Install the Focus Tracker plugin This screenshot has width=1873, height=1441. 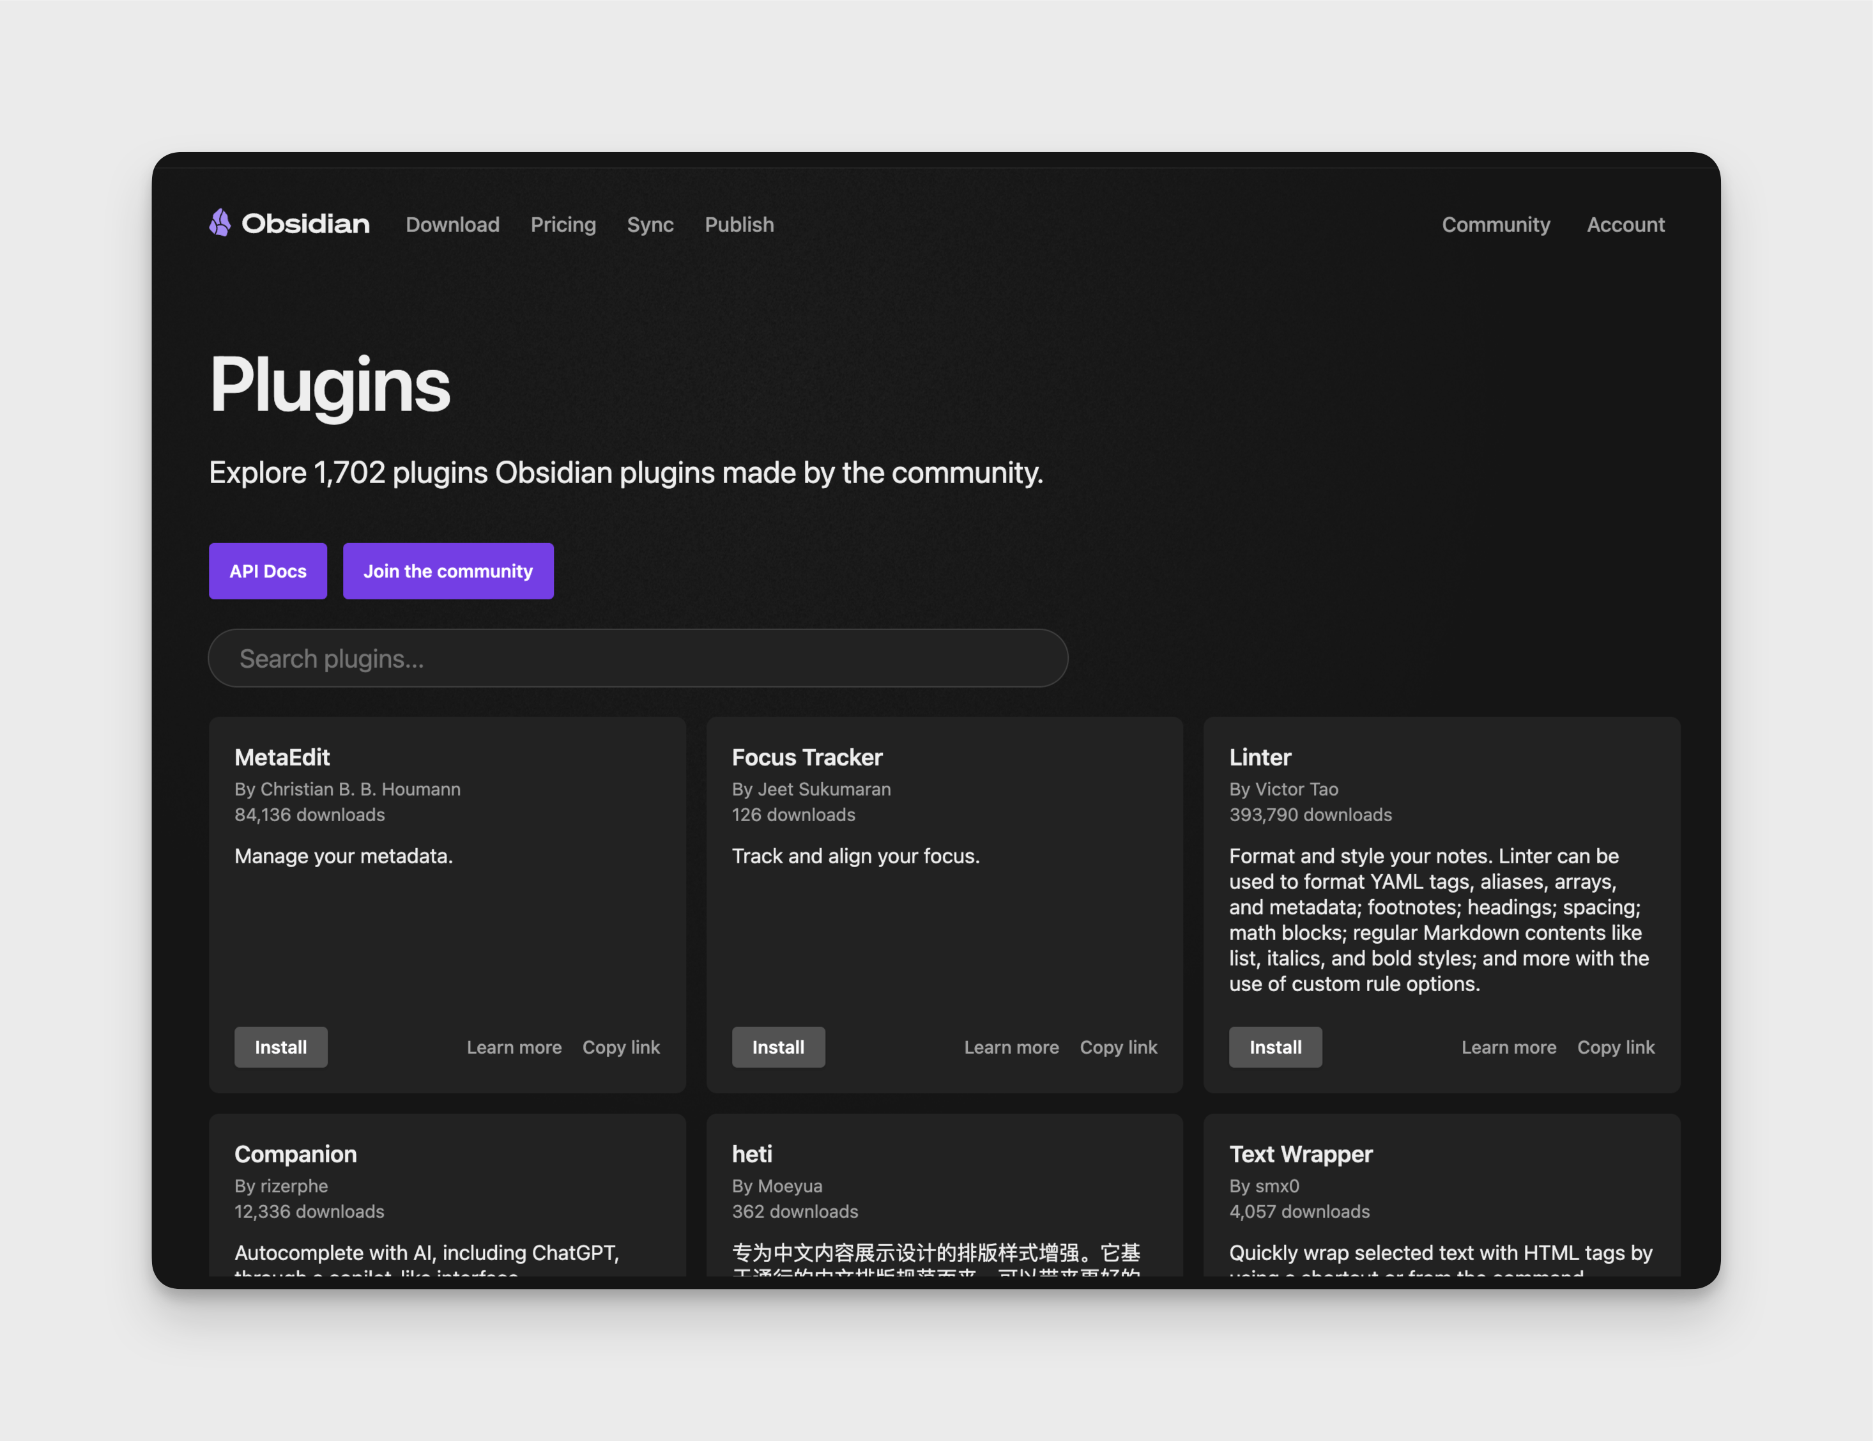777,1047
